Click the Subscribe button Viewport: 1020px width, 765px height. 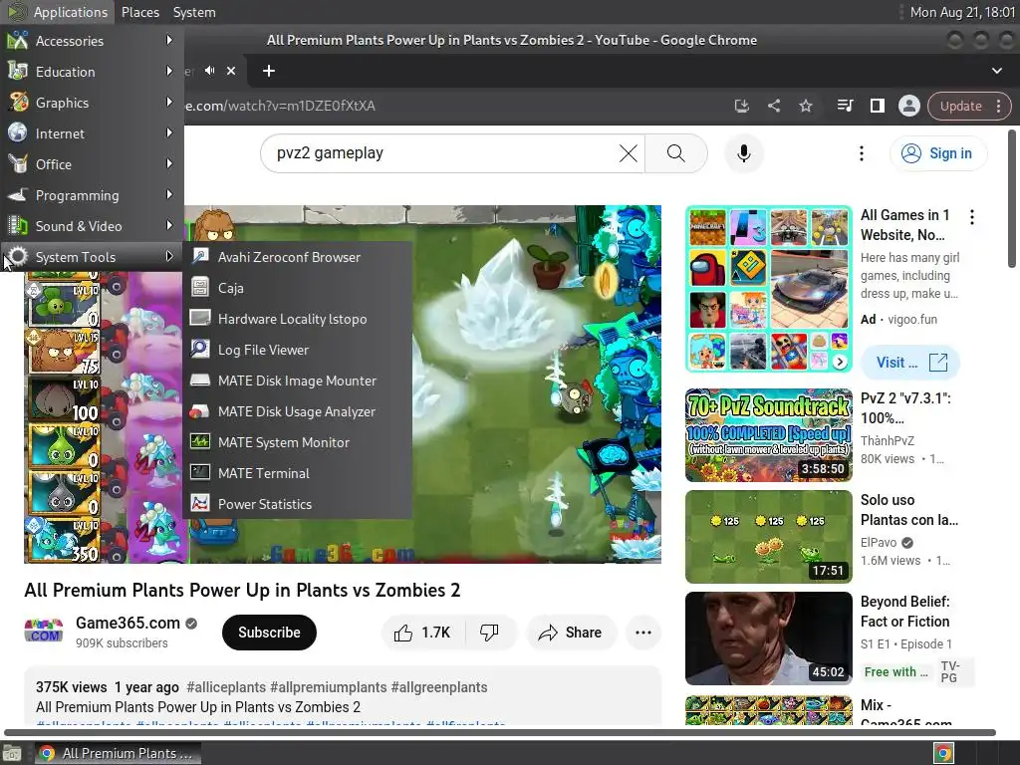(x=269, y=633)
